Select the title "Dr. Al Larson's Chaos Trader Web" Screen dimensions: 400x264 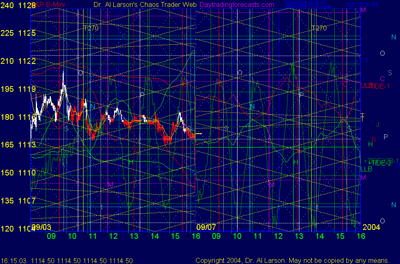pos(145,4)
